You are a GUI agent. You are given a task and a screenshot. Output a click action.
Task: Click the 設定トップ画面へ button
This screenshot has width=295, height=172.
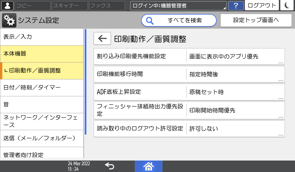[x=256, y=20]
